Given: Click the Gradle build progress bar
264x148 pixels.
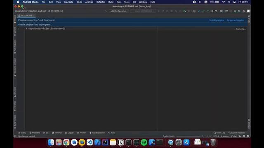Looking at the screenshot, I should point(188,136).
